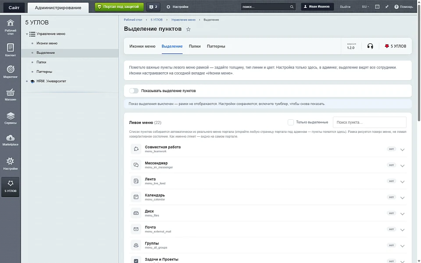421x263 pixels.
Task: Open the Маркетинг section icon
Action: pyautogui.click(x=10, y=71)
